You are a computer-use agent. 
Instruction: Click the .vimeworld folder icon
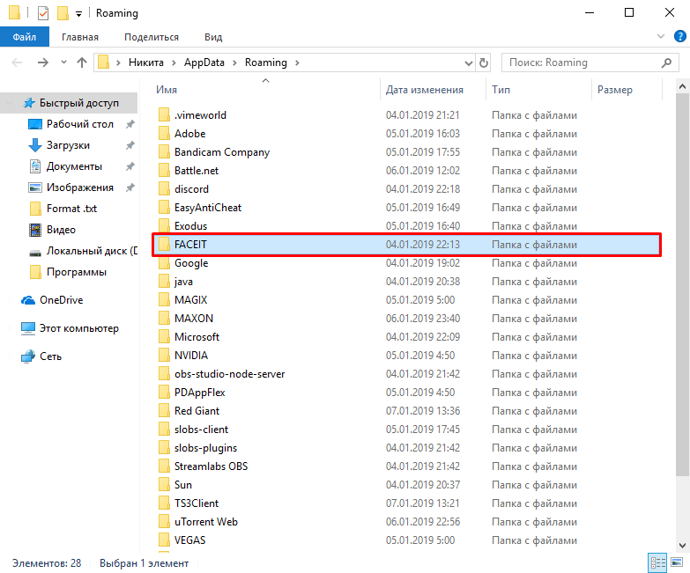click(164, 114)
